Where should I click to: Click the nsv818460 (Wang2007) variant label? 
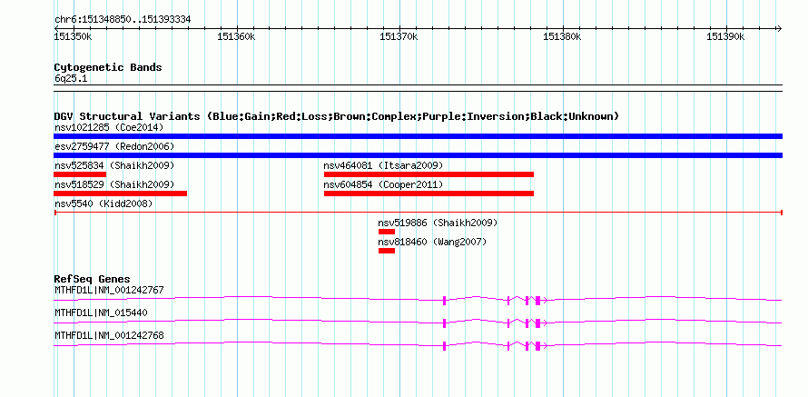click(x=432, y=242)
